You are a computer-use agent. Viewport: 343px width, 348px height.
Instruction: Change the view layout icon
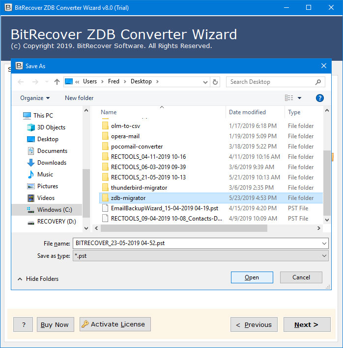pyautogui.click(x=289, y=98)
